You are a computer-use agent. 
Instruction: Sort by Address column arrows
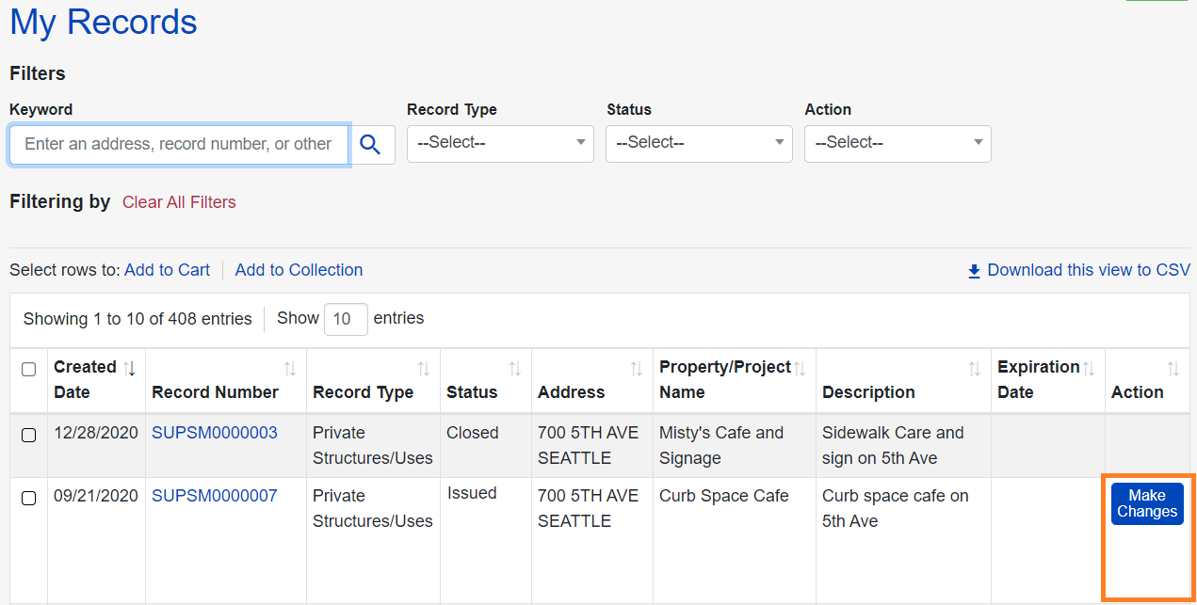(x=637, y=369)
